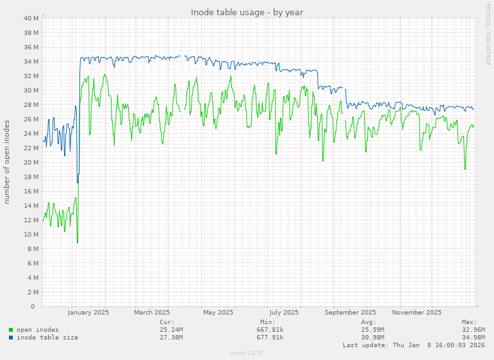This screenshot has height=360, width=494.
Task: Click the '40 M' y-axis value
Action: click(31, 19)
